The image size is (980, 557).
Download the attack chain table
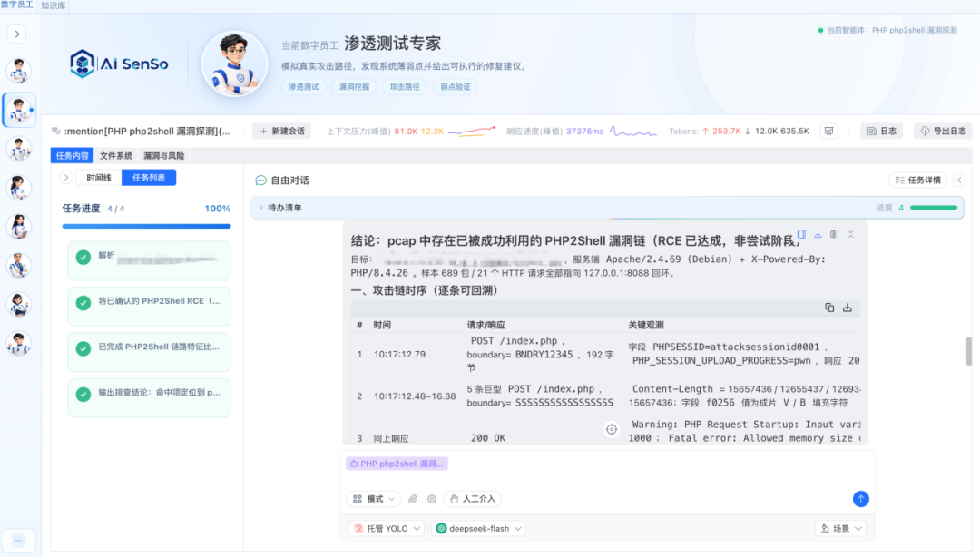click(x=848, y=308)
